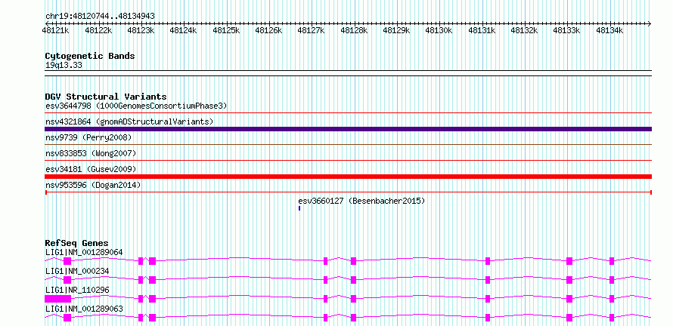Click the NM_000234 exon near 48133k

pos(569,280)
